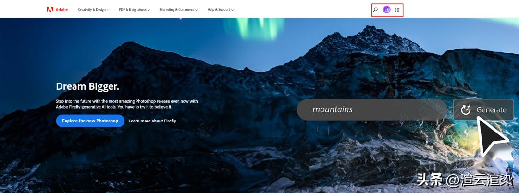The width and height of the screenshot is (519, 193).
Task: Open the profile avatar menu
Action: tap(386, 10)
